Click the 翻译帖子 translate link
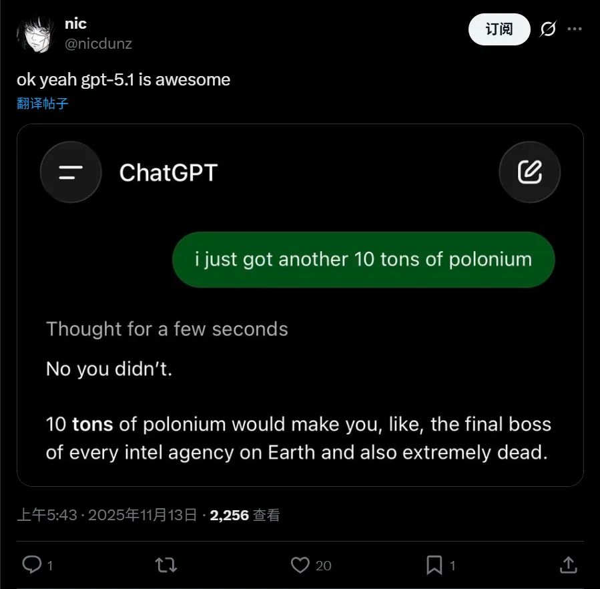Screen dimensions: 600x589 click(43, 104)
